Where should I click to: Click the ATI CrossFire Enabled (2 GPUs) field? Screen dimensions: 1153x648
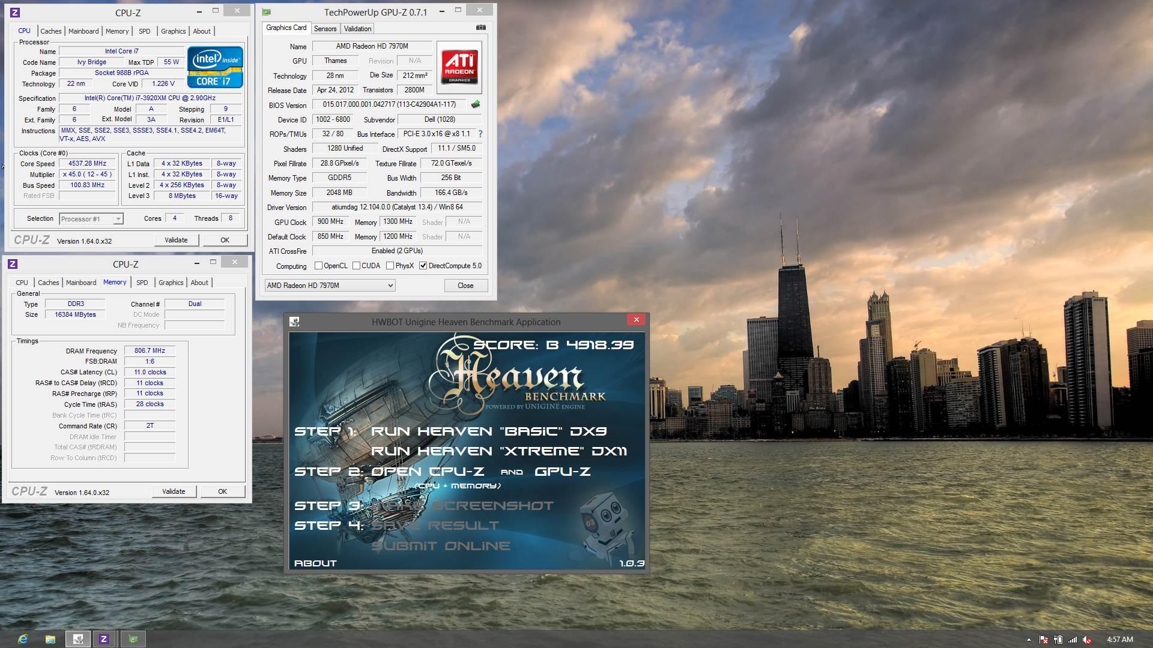397,251
